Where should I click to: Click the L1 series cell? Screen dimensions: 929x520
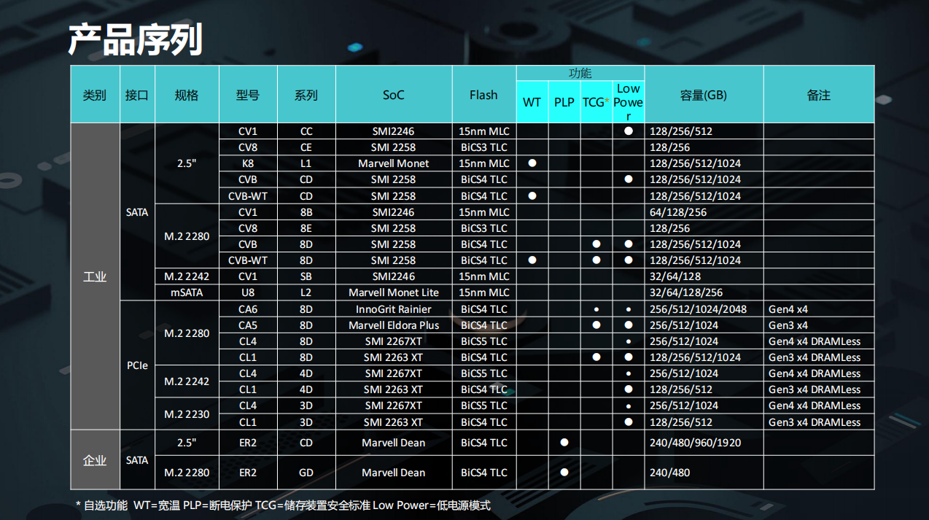pyautogui.click(x=306, y=163)
